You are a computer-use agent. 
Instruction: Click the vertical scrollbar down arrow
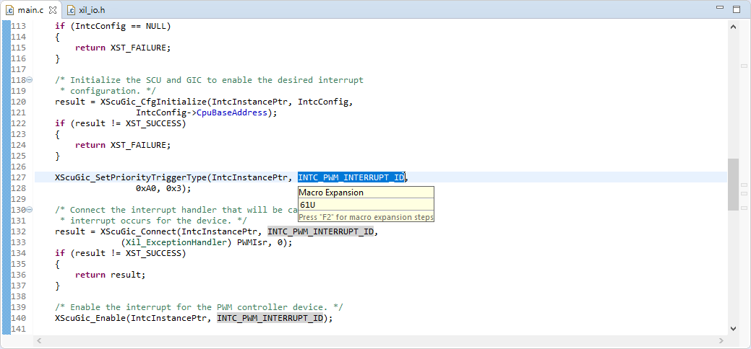tap(733, 328)
